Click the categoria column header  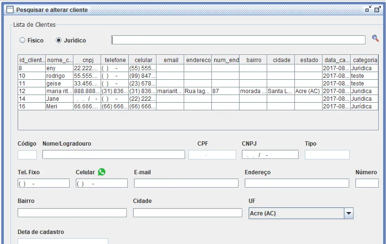click(365, 60)
